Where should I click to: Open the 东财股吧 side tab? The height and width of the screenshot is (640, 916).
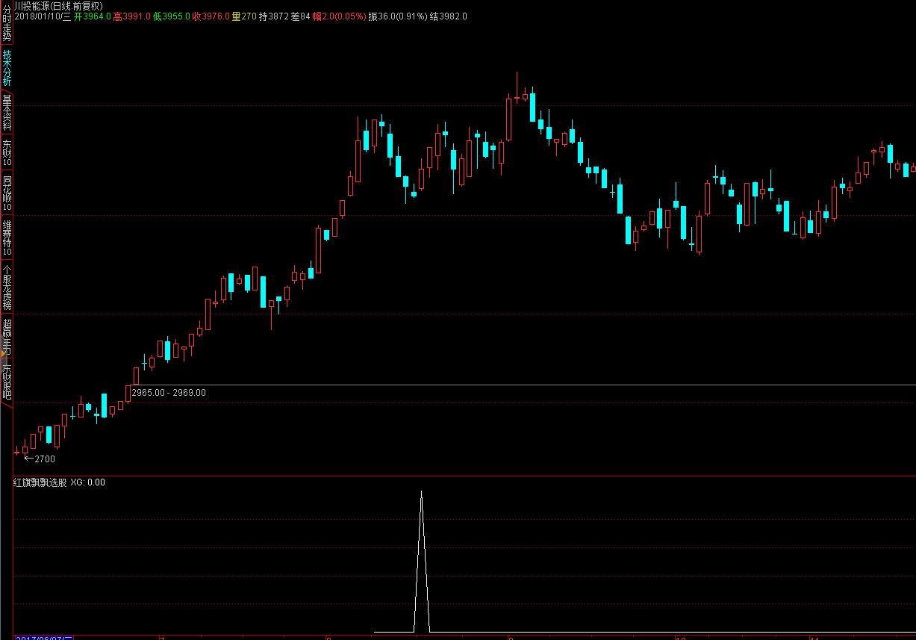pyautogui.click(x=7, y=382)
